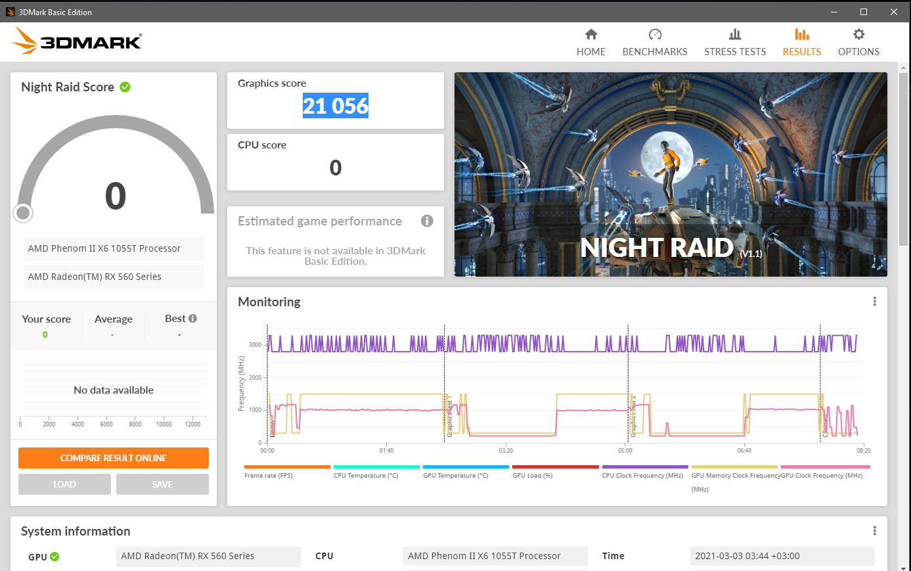This screenshot has width=911, height=571.
Task: Maximize the 3DMark window
Action: 864,12
